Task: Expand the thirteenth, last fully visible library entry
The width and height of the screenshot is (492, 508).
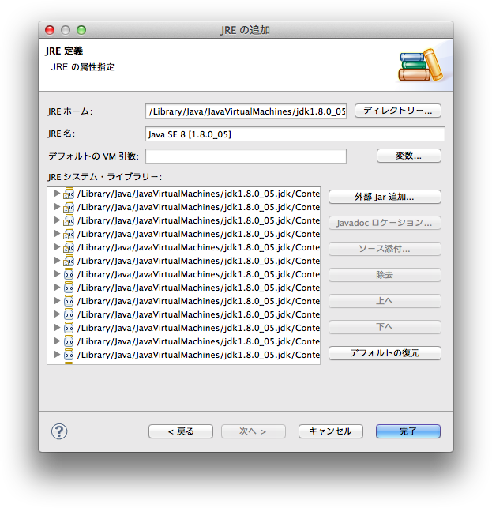Action: pos(57,355)
